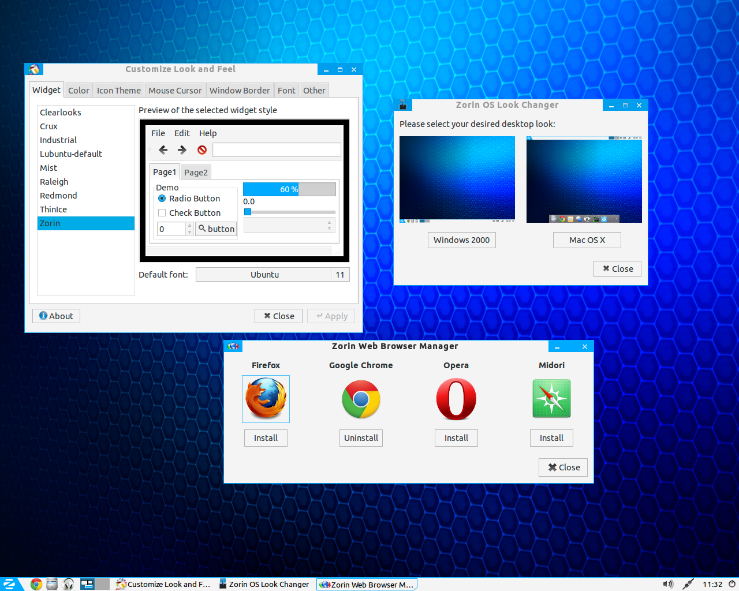The width and height of the screenshot is (739, 591).
Task: Increase the demo spin box value
Action: tap(189, 226)
